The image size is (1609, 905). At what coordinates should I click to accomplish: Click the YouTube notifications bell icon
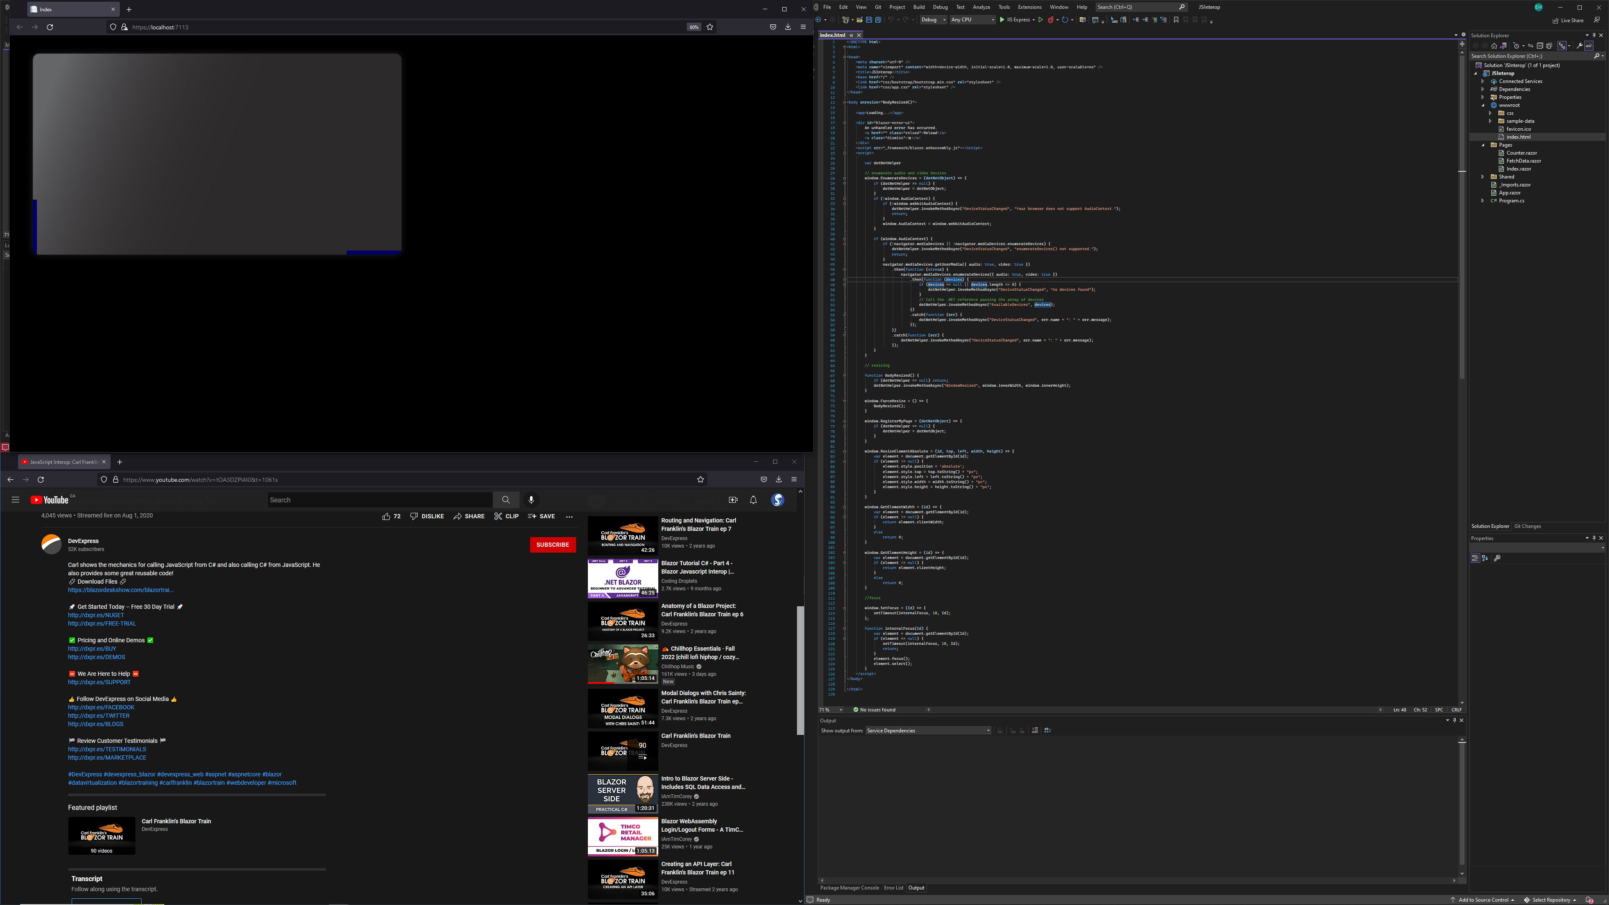[753, 500]
